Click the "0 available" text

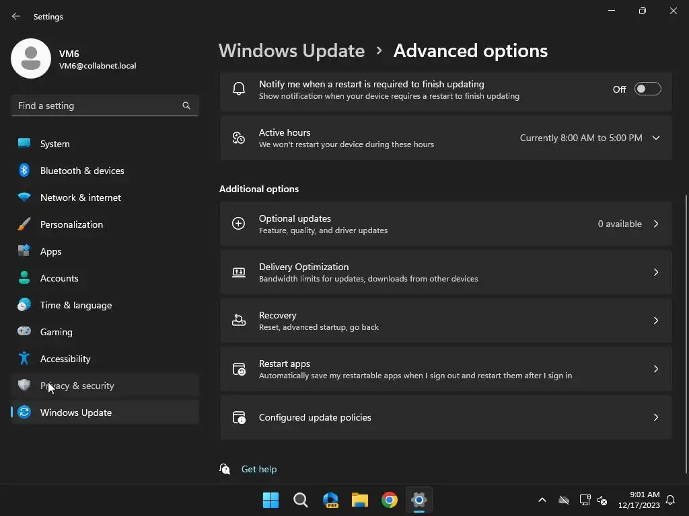pos(620,224)
